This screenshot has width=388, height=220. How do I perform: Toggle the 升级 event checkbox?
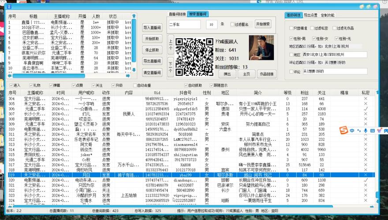point(113,85)
